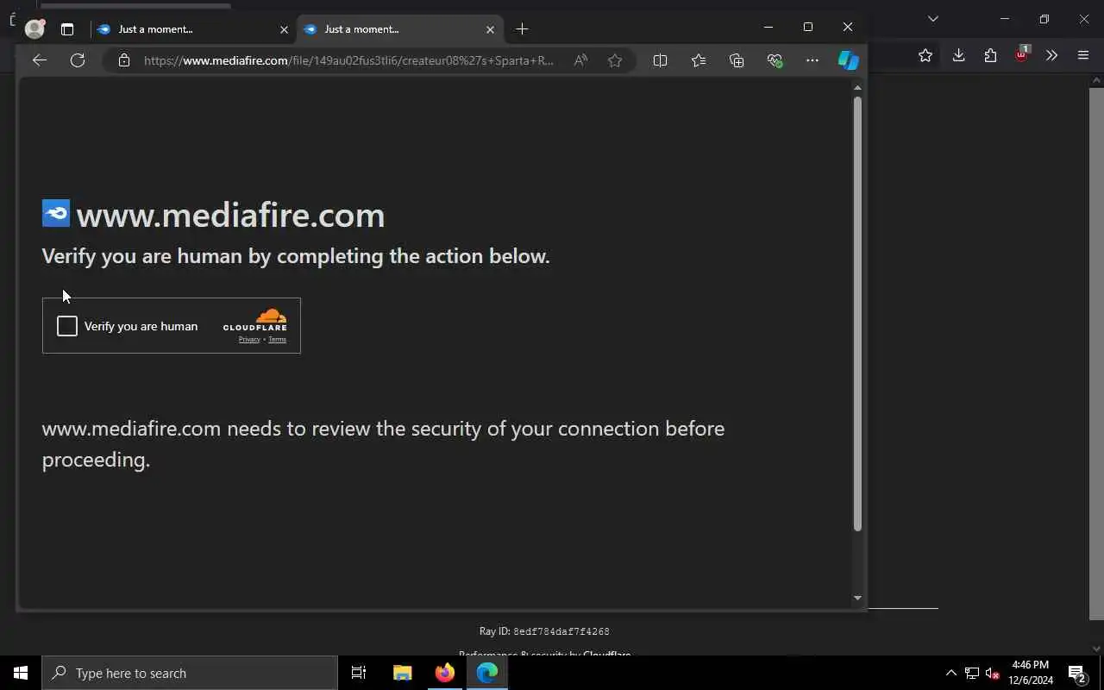Open Cloudflare Privacy link
Screen dimensions: 1104x690
click(x=249, y=340)
